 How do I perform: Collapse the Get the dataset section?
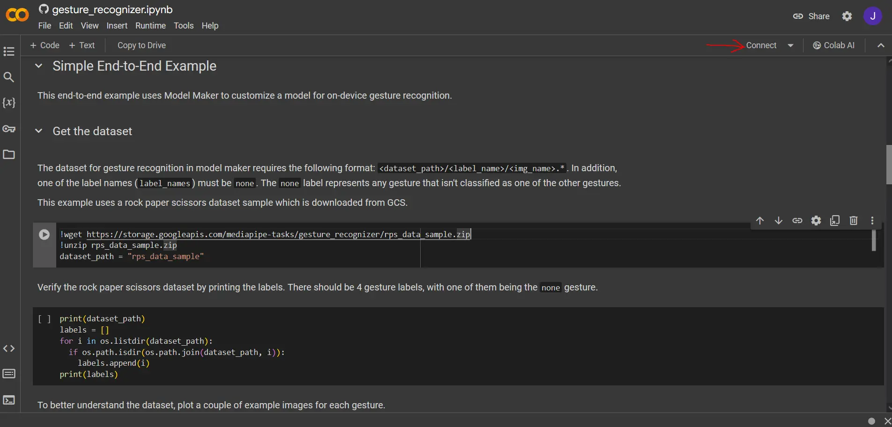click(39, 131)
